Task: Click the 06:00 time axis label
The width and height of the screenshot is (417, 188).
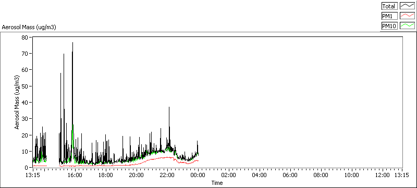Action: [290, 176]
